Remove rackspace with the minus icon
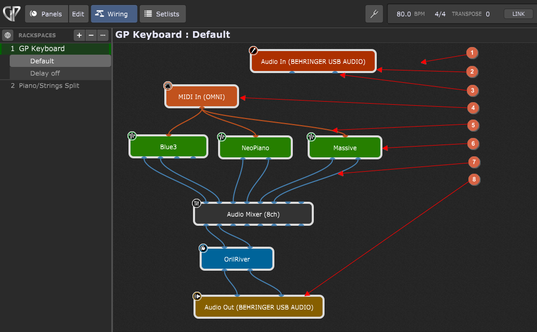The width and height of the screenshot is (537, 332). tap(91, 35)
